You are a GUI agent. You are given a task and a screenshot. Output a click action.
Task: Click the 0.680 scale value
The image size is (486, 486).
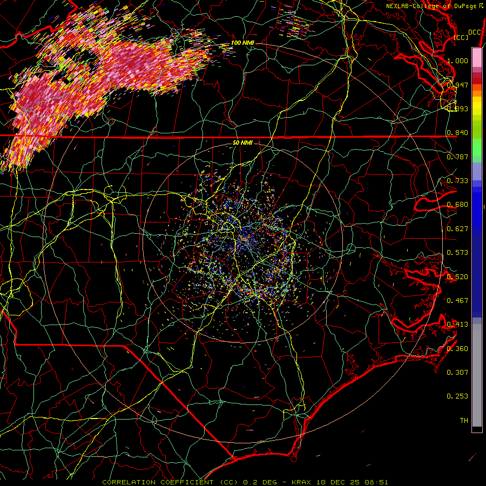tap(457, 205)
